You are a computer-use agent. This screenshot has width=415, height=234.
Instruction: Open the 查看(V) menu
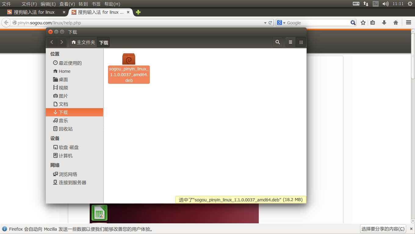[67, 4]
